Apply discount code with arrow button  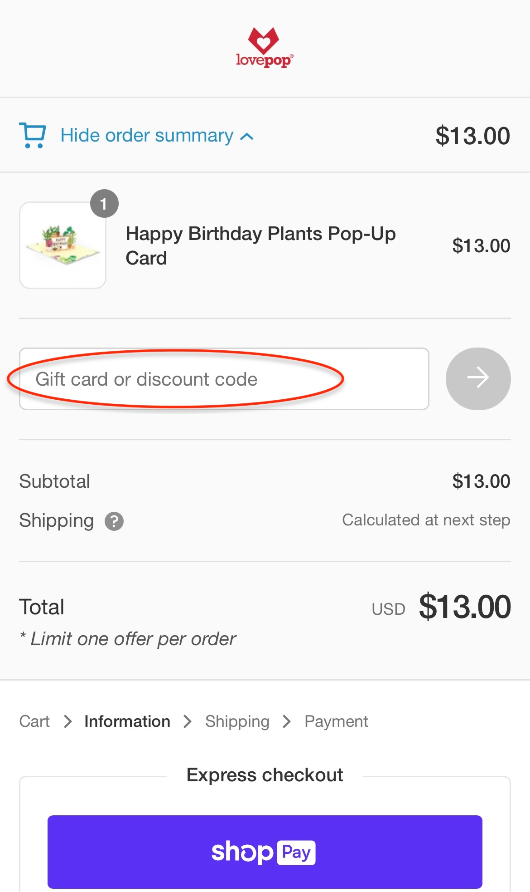coord(478,378)
